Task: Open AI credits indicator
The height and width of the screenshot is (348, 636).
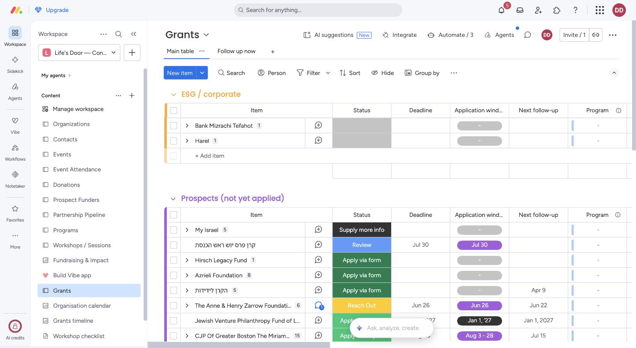Action: coord(15,330)
